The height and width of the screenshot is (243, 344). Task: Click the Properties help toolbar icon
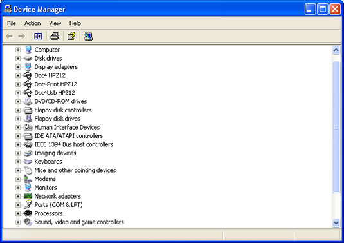click(x=71, y=36)
